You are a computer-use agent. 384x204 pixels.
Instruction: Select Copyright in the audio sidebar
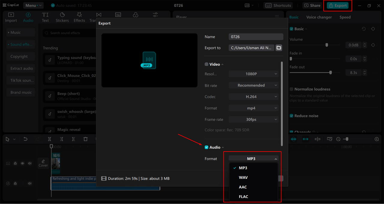tap(21, 56)
